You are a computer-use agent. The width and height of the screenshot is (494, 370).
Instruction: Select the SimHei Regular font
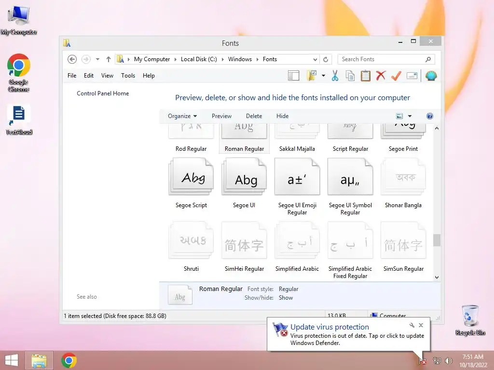(x=244, y=247)
